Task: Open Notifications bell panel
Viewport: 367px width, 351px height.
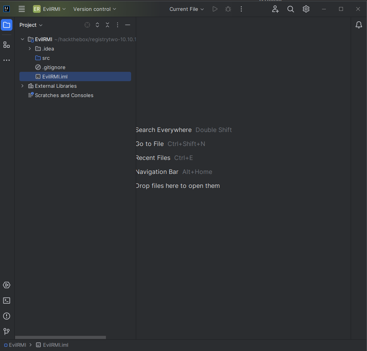Action: click(359, 25)
